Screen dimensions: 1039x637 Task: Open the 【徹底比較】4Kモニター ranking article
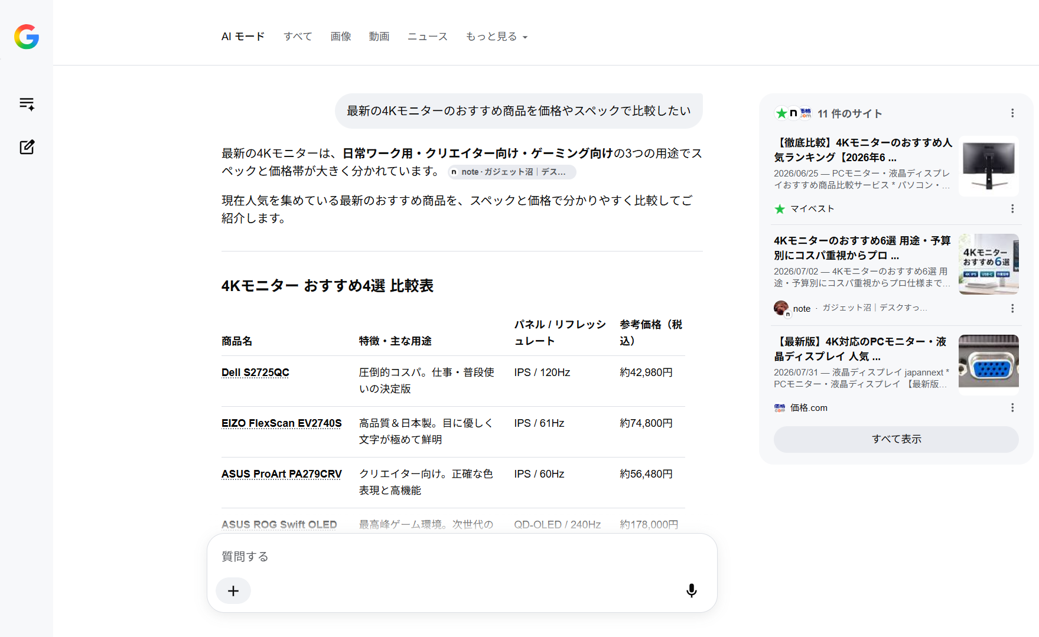[863, 150]
